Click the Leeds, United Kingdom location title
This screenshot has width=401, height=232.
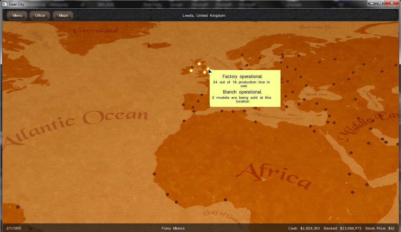pos(204,15)
